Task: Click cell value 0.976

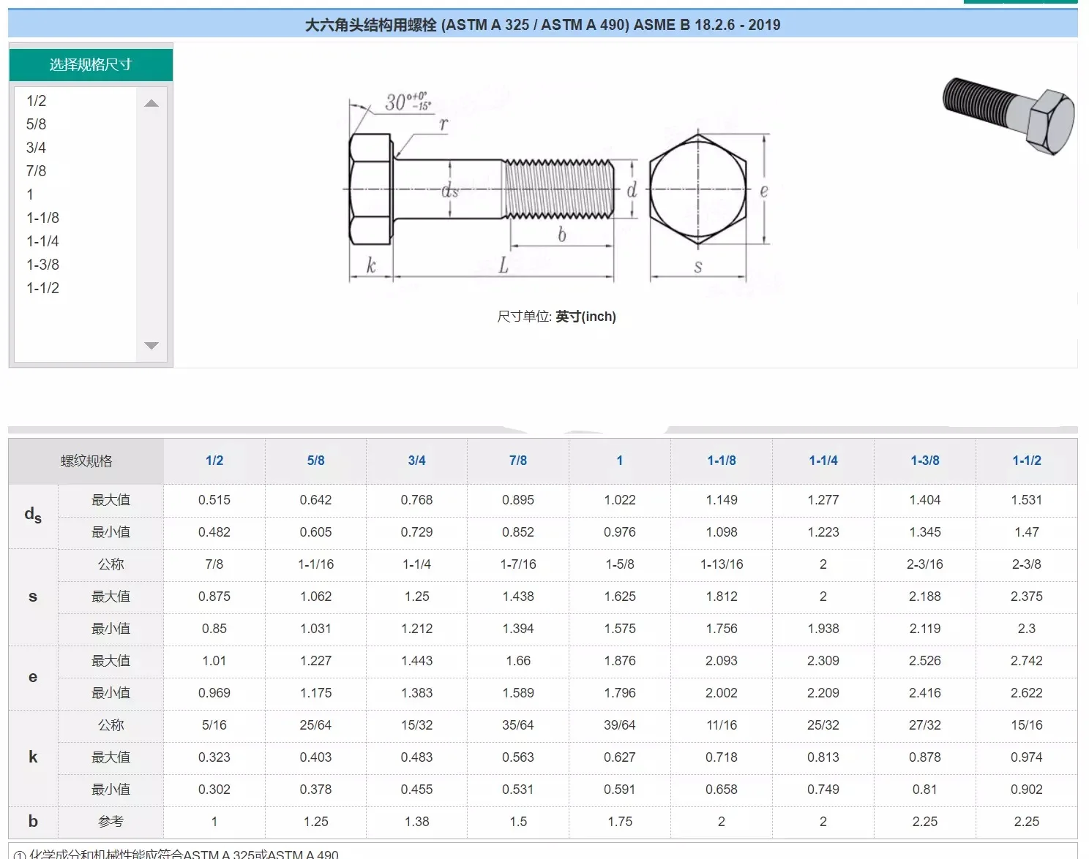Action: 620,532
